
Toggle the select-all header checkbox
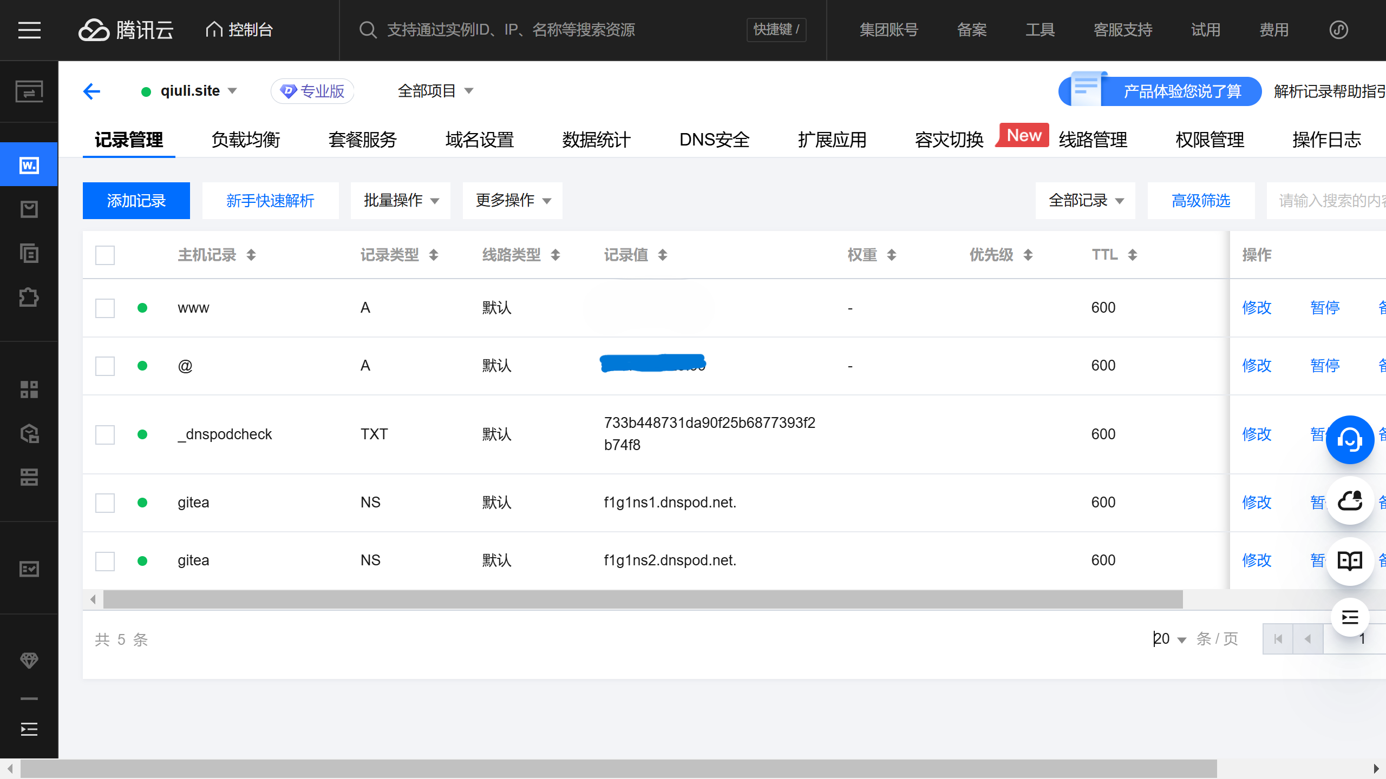105,255
